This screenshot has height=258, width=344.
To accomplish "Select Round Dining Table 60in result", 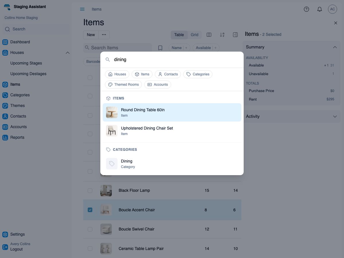I will point(172,112).
